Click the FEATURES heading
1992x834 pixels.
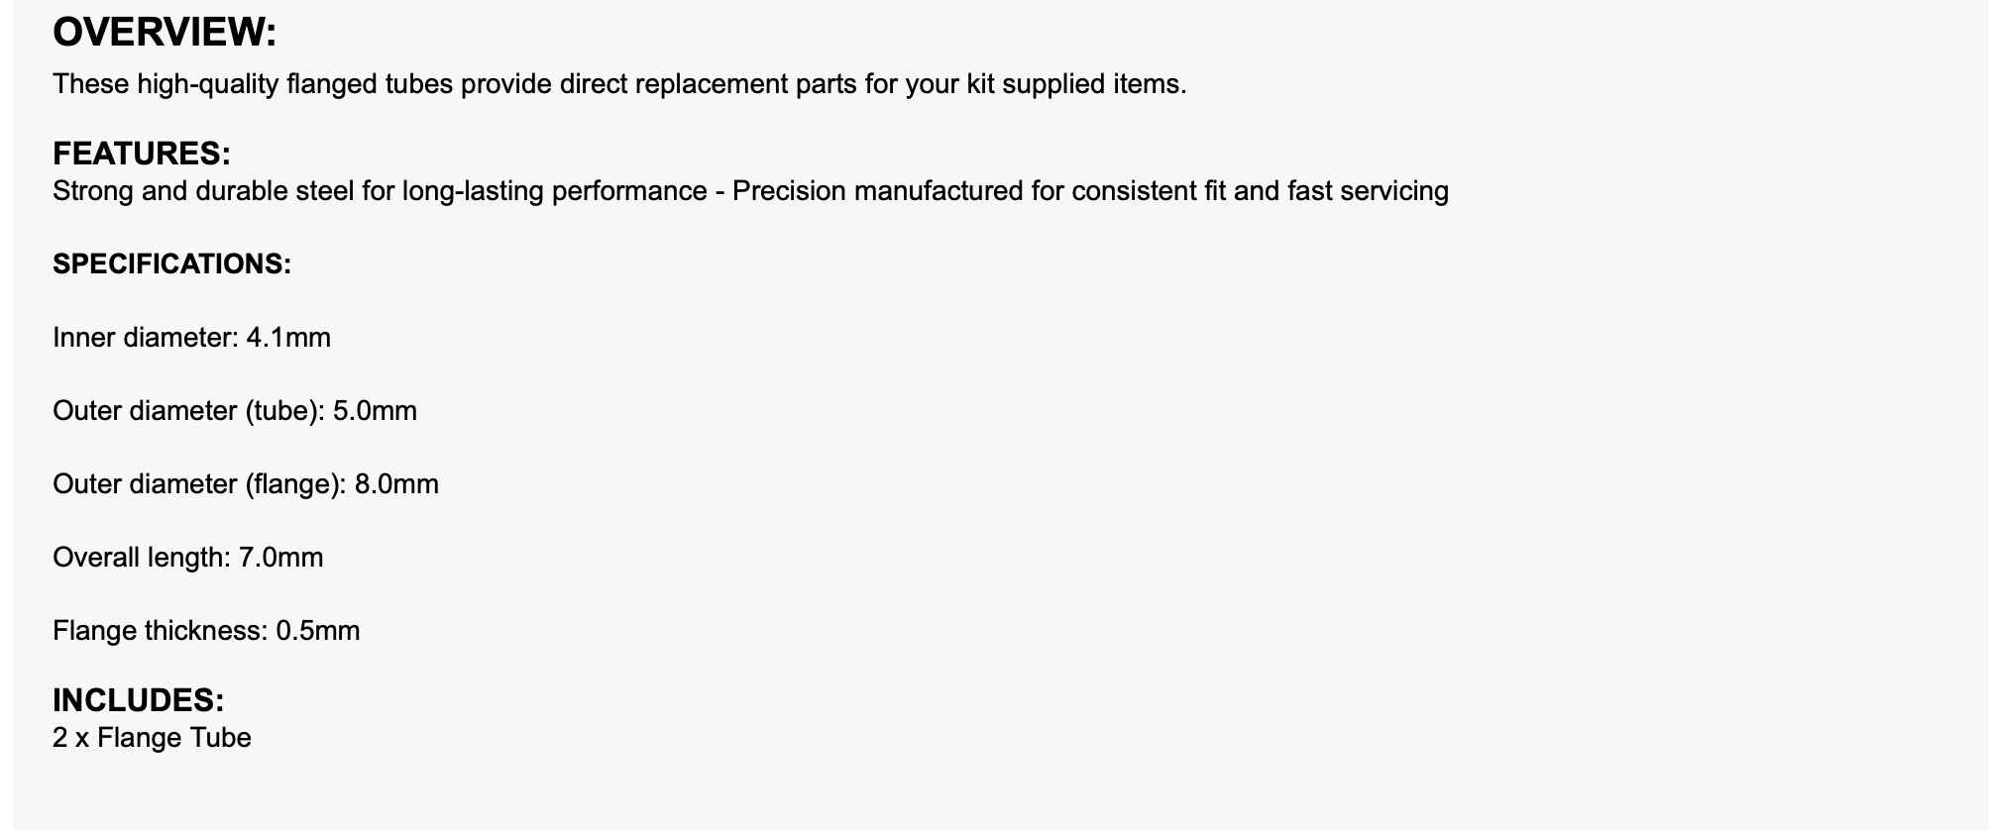[x=141, y=154]
